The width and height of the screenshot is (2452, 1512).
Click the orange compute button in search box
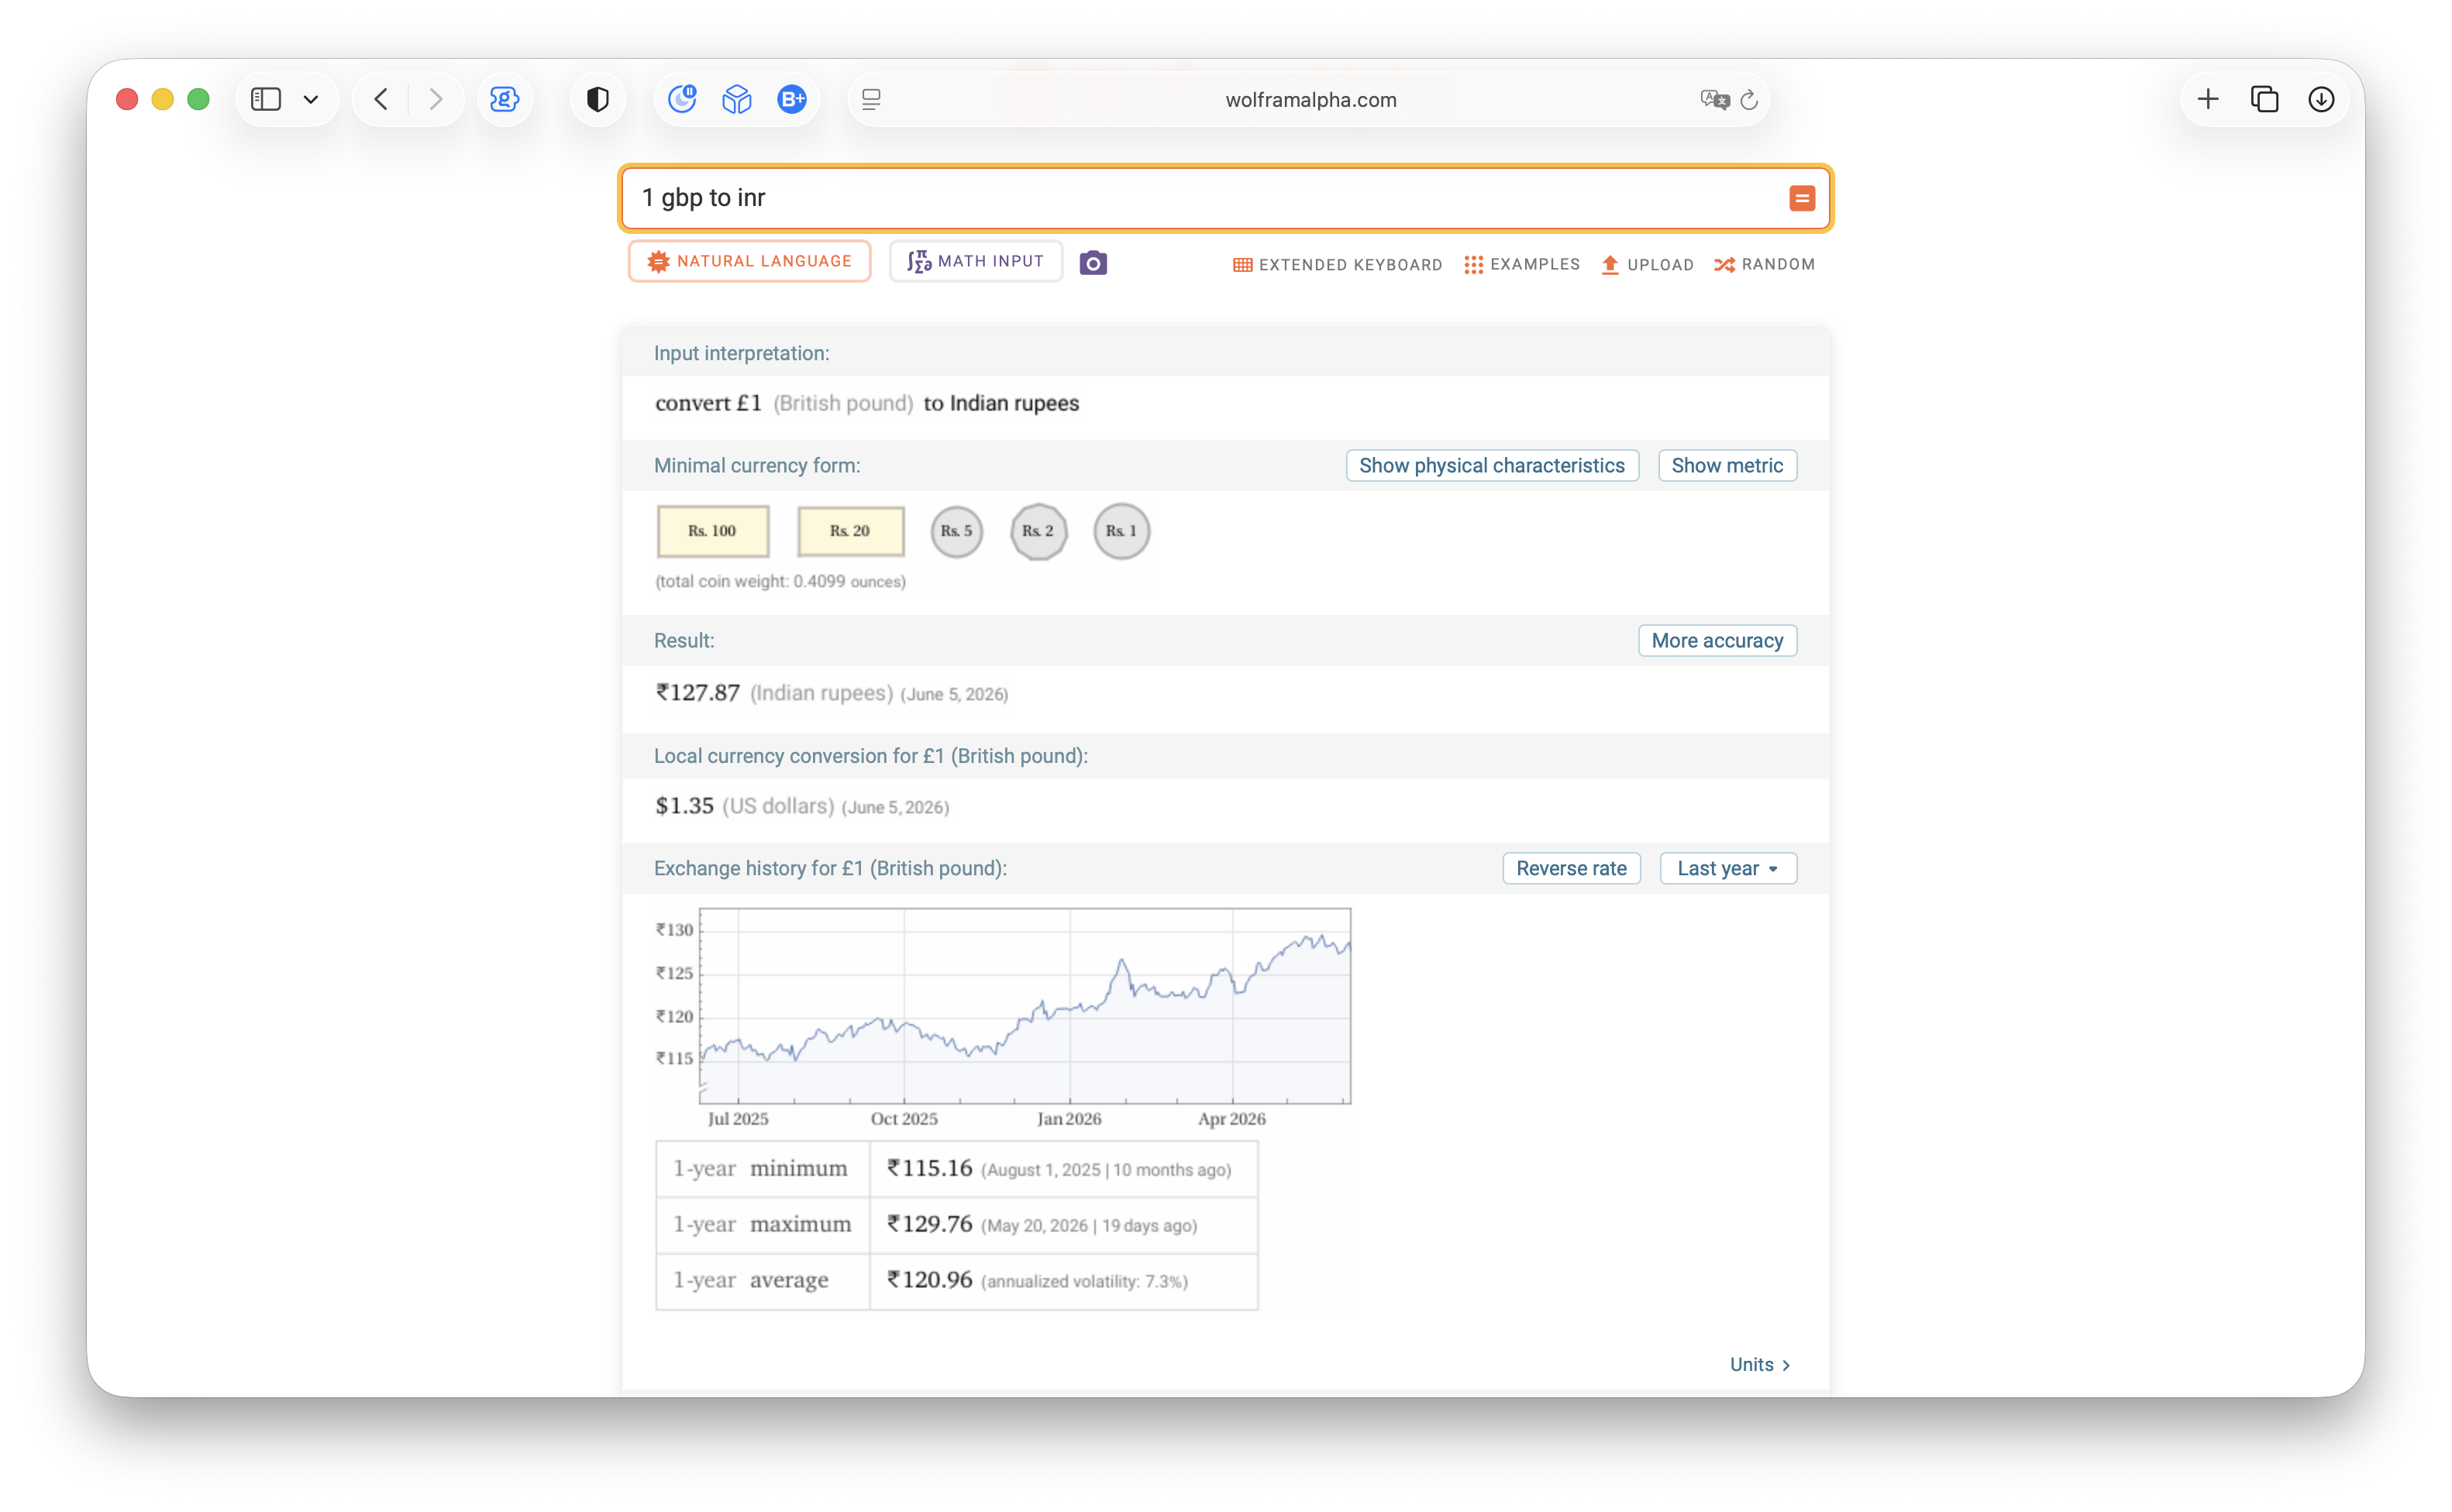(x=1802, y=198)
